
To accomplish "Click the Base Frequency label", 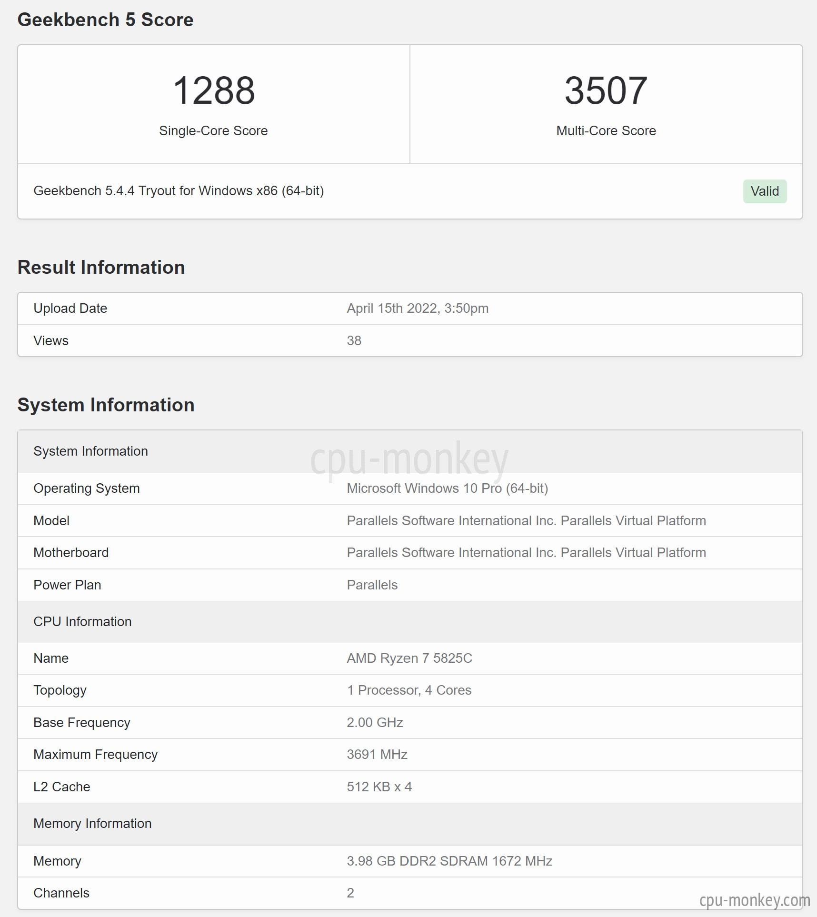I will pyautogui.click(x=82, y=723).
